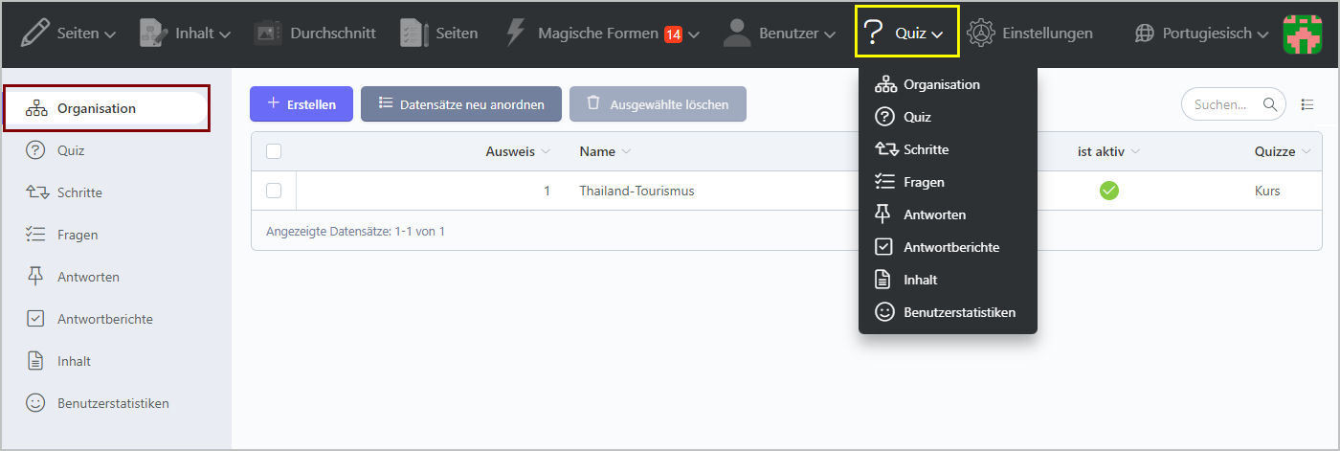Sort by the Name column
1340x451 pixels.
[x=605, y=151]
